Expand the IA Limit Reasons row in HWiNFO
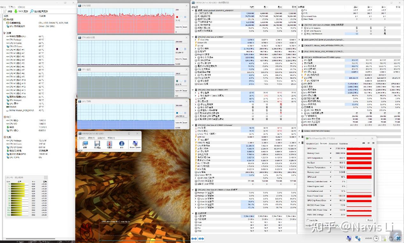 pyautogui.click(x=302, y=28)
